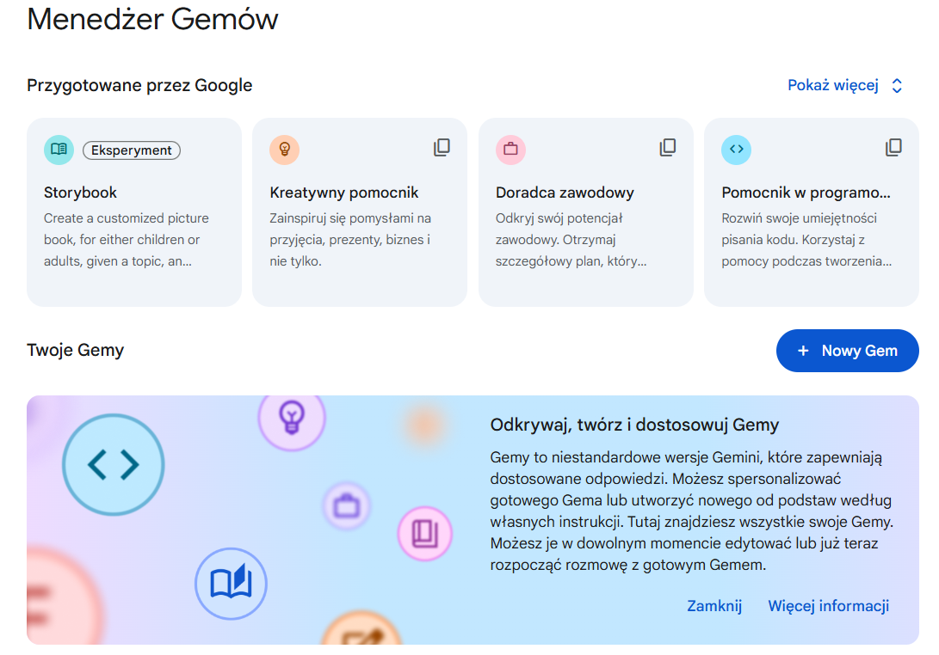Click the pink copy-pages illustration in banner
Viewport: 939px width, 655px height.
click(424, 534)
